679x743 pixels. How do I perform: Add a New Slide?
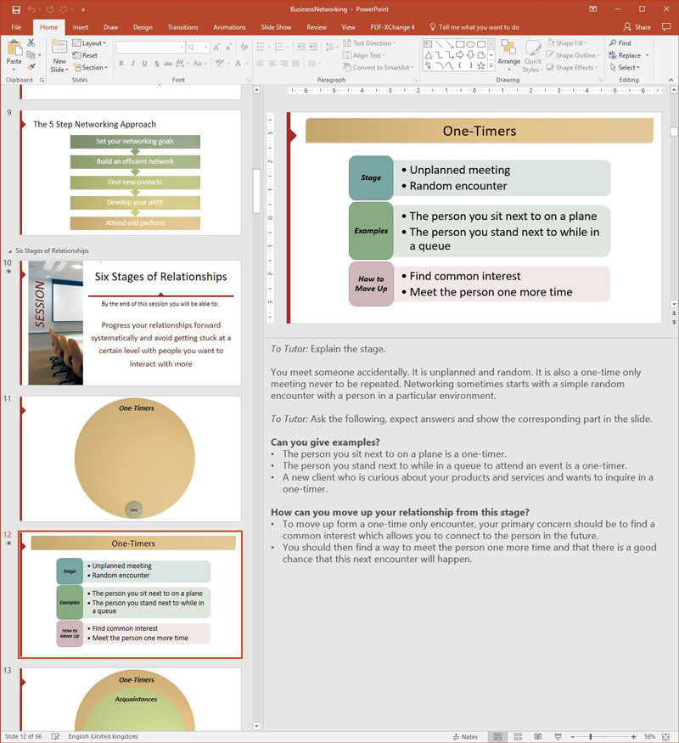pyautogui.click(x=59, y=56)
